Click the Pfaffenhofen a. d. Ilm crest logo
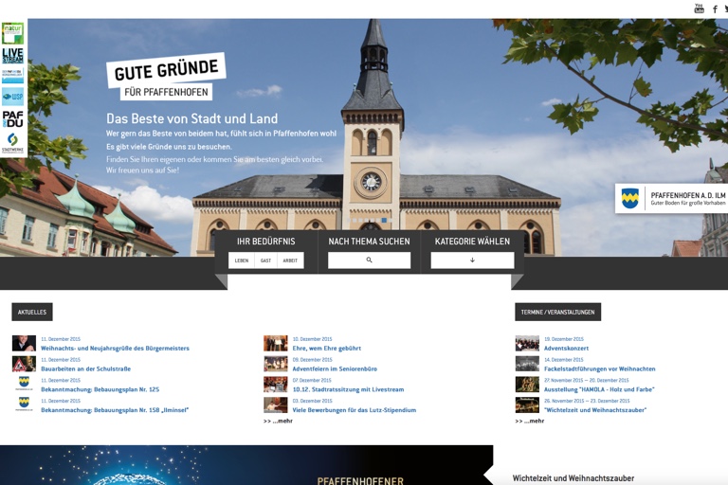Image resolution: width=728 pixels, height=485 pixels. pos(629,198)
